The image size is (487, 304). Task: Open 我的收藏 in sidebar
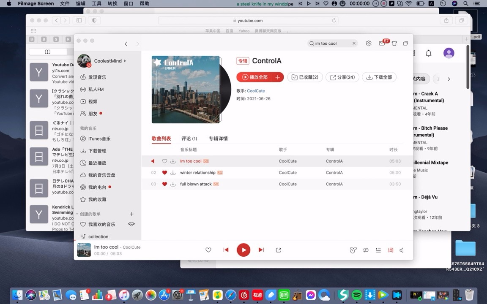97,199
